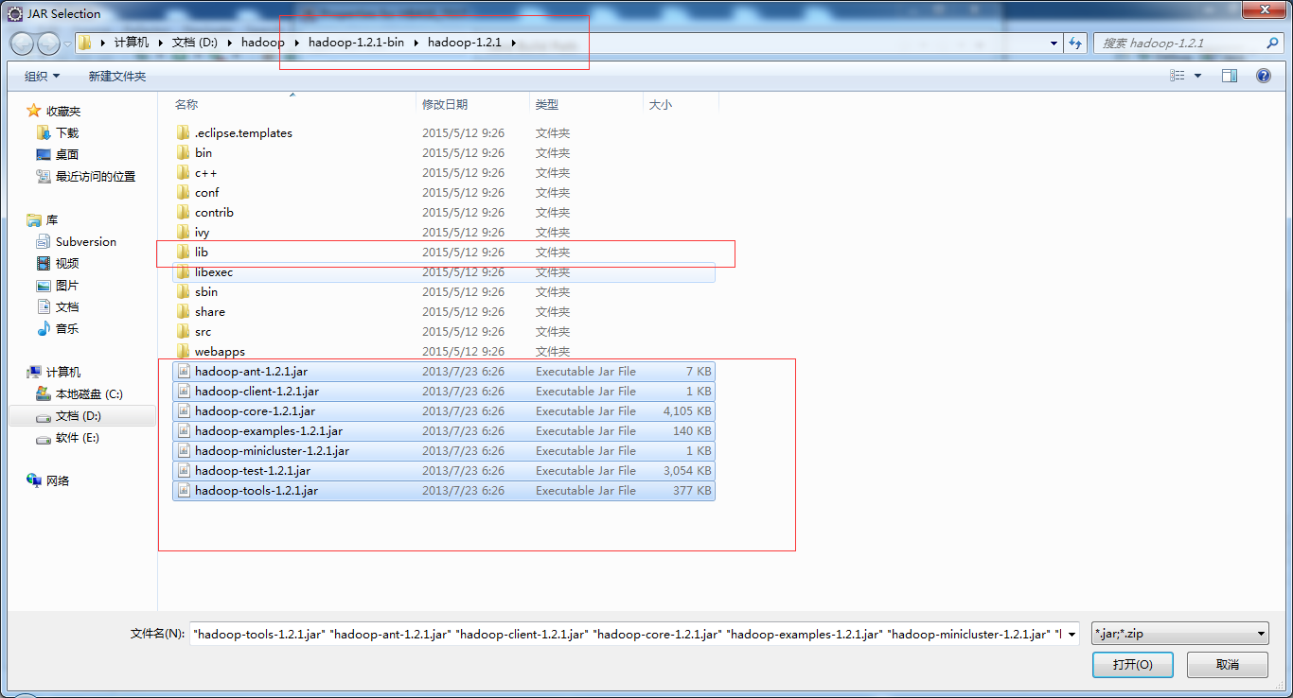Select hadoop-examples-1.2.1.jar file
The image size is (1293, 698).
point(444,430)
